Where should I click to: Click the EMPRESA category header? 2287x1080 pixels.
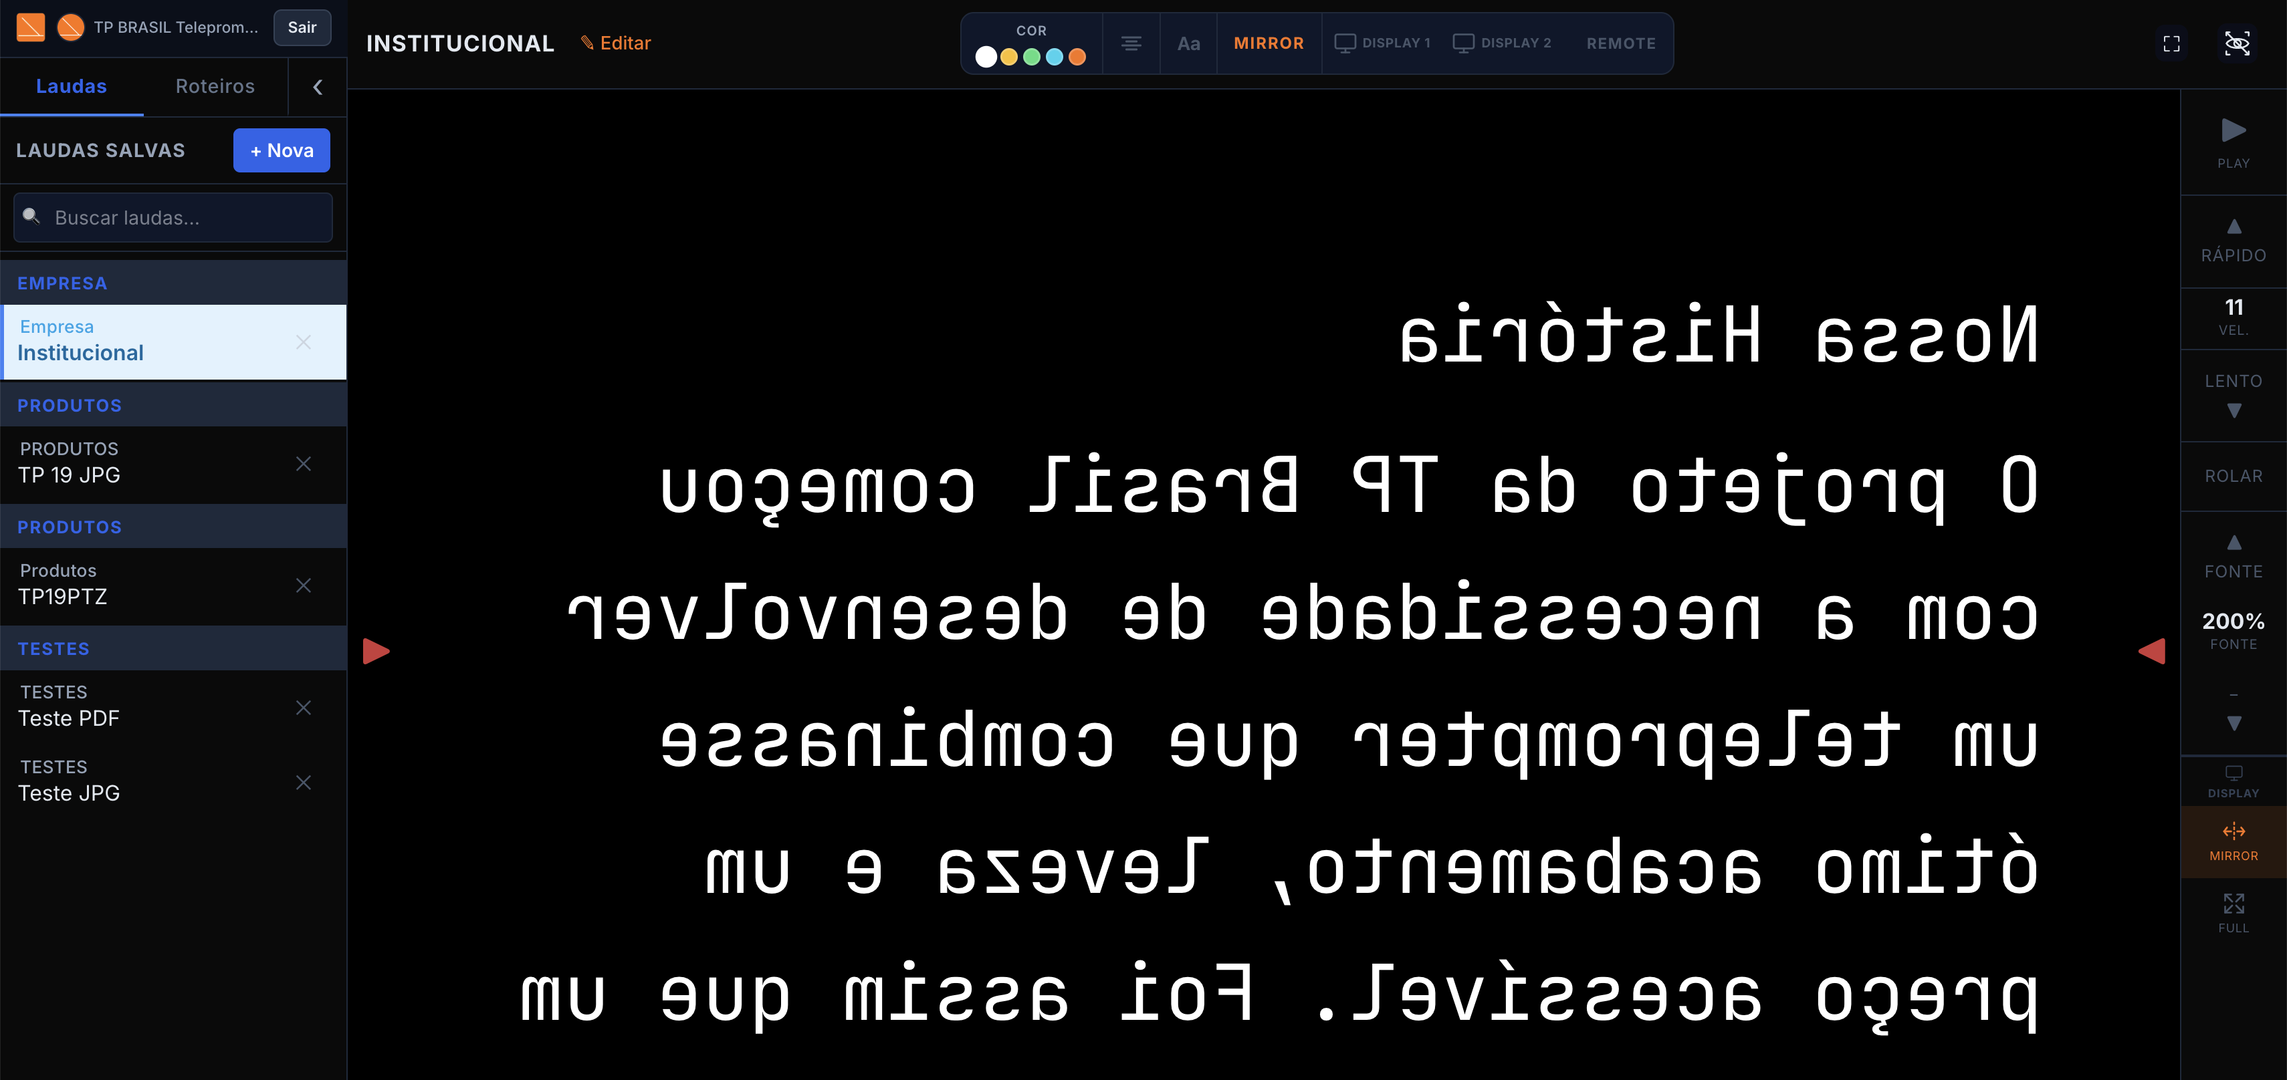[x=173, y=283]
